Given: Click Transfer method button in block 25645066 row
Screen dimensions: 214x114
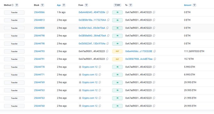Looking at the screenshot, I should point(14,12).
